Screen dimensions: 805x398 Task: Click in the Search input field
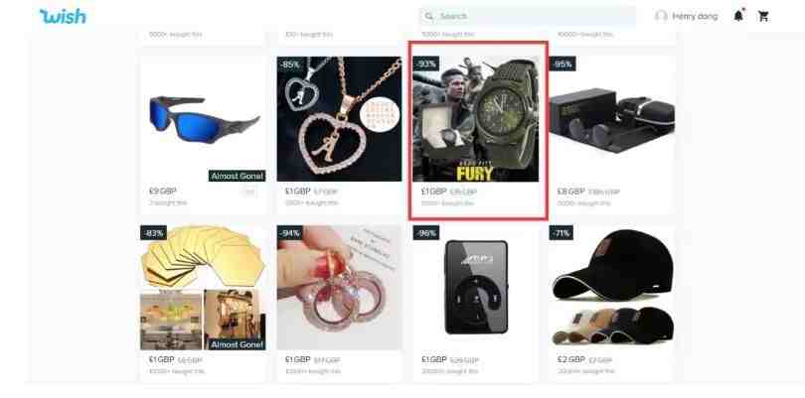pos(528,17)
